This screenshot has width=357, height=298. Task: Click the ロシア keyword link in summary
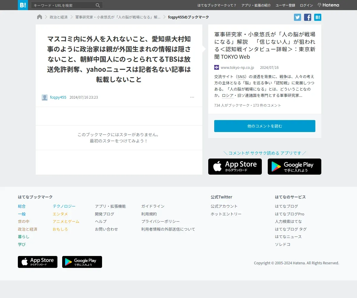(x=228, y=96)
